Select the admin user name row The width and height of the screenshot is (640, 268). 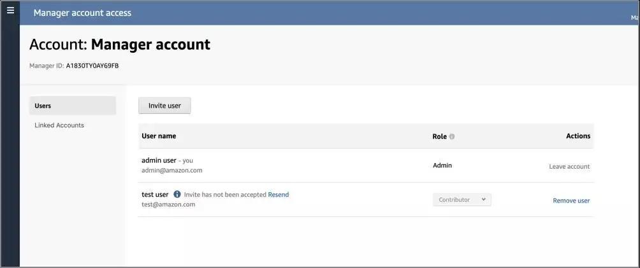point(366,166)
